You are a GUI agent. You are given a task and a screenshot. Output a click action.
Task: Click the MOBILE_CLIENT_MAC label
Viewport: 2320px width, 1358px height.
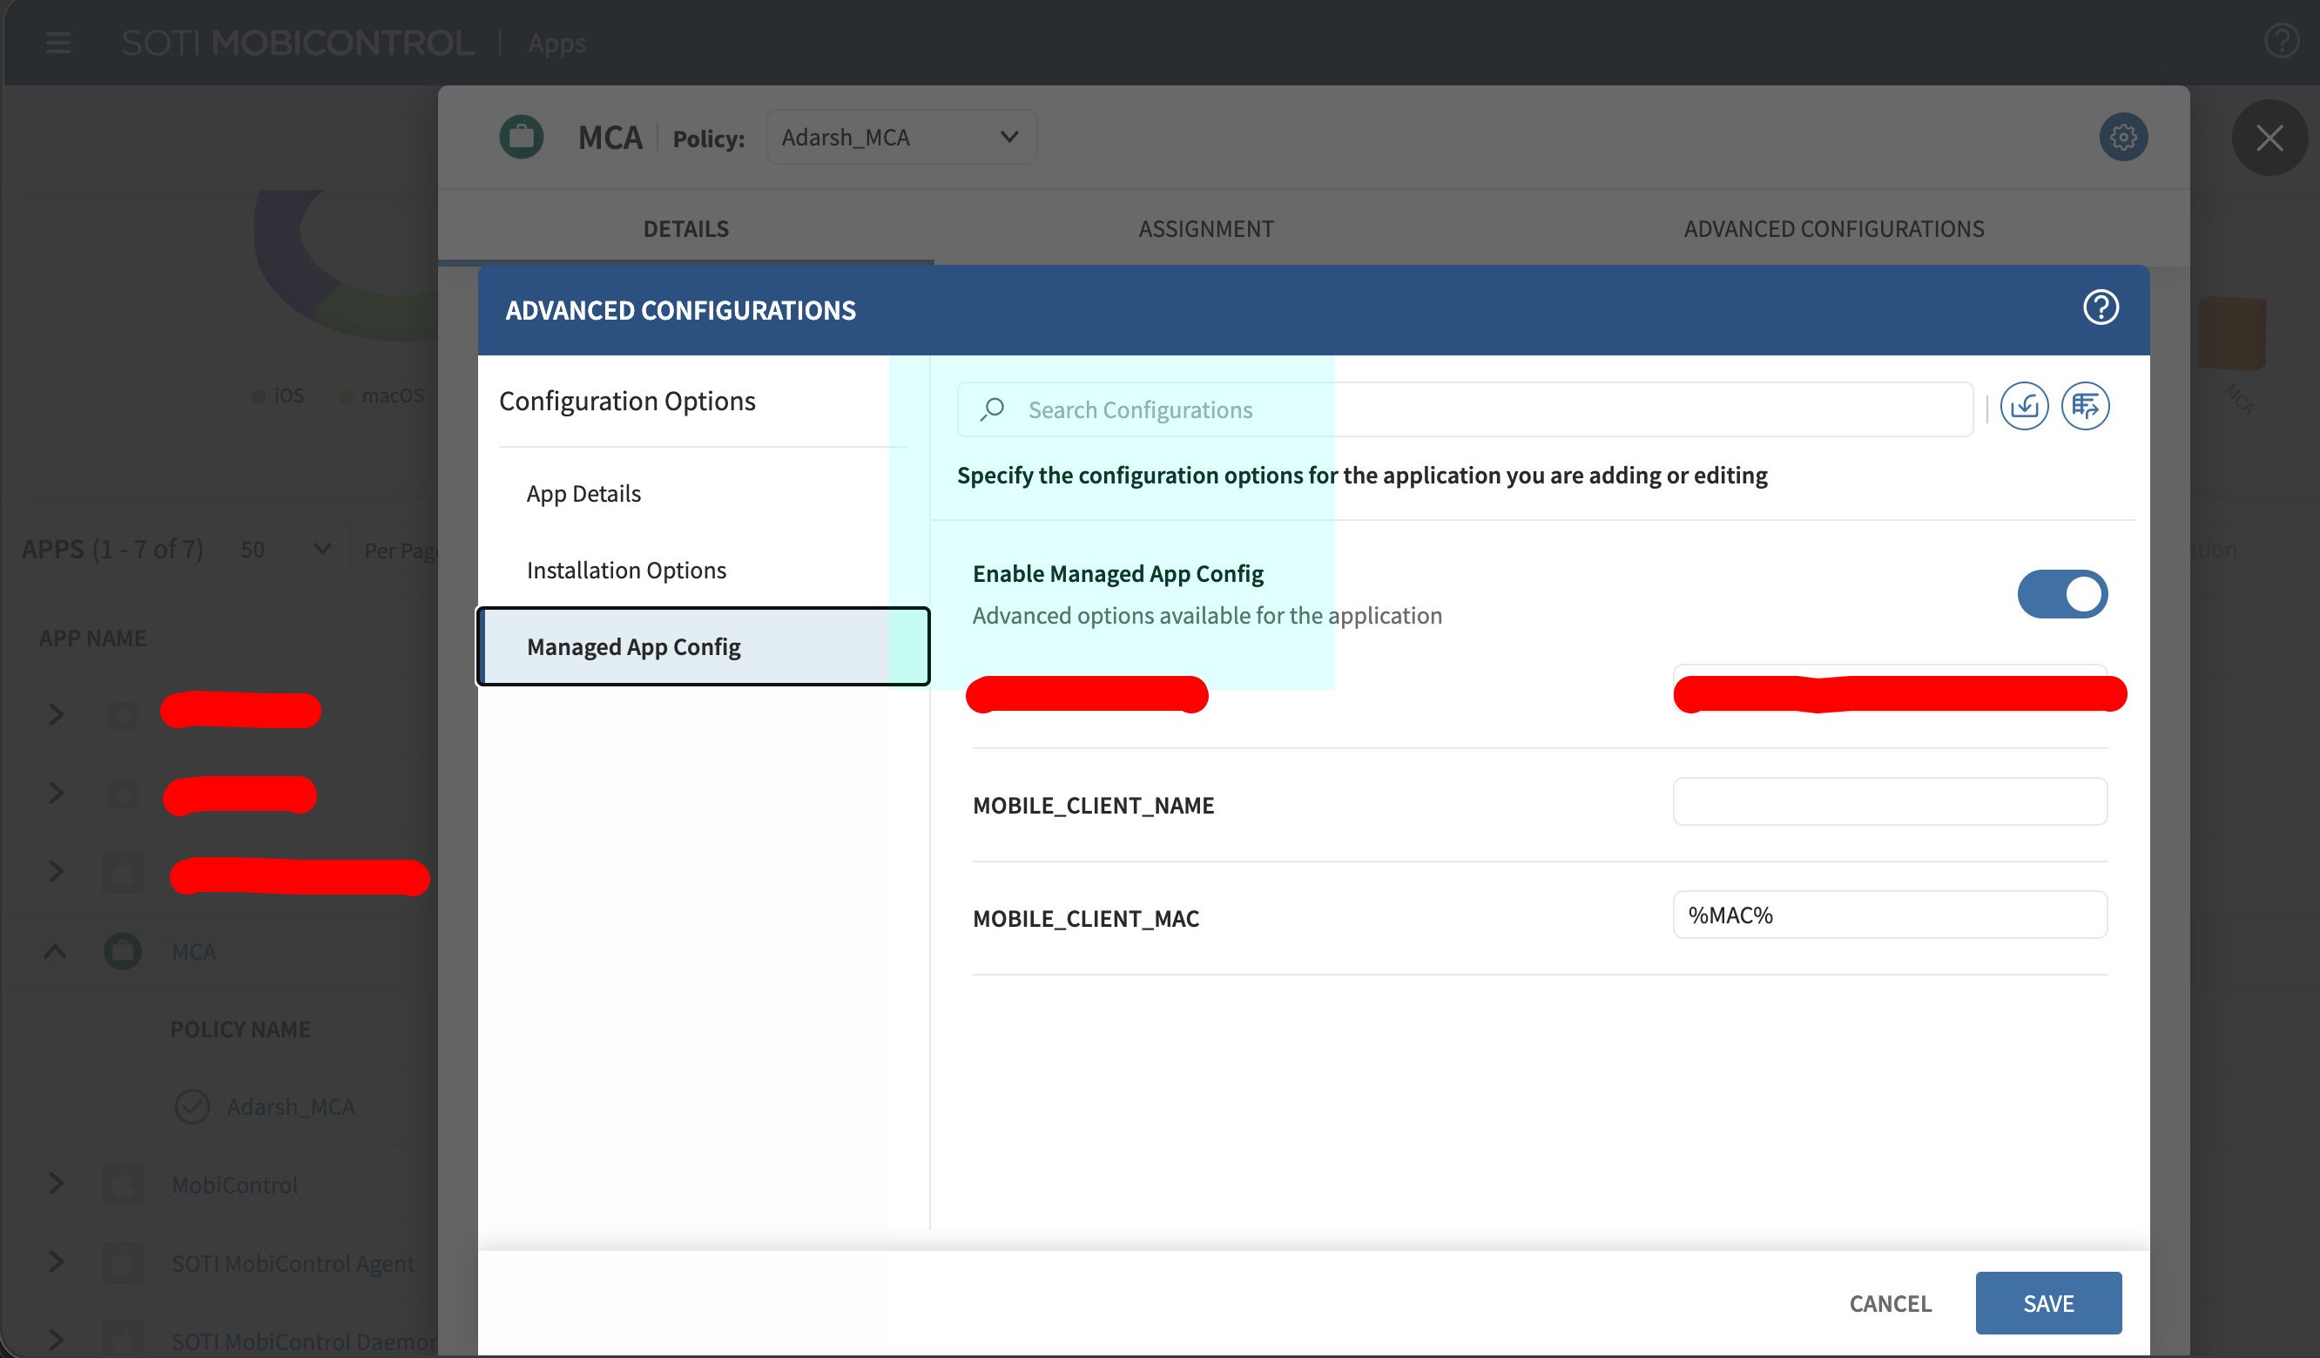(x=1085, y=918)
